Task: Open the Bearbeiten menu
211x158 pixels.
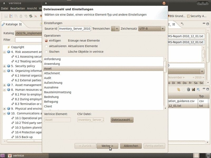Action: coord(18,8)
